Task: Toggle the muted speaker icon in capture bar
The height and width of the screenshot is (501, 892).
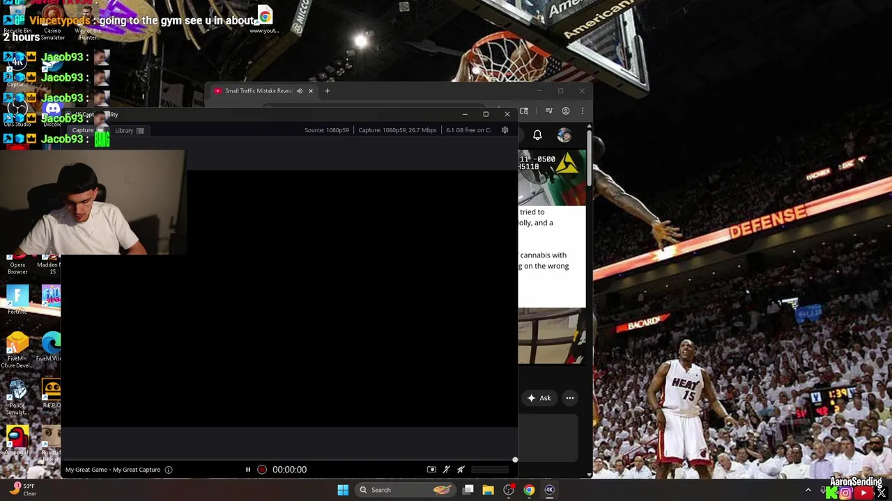Action: click(x=461, y=470)
